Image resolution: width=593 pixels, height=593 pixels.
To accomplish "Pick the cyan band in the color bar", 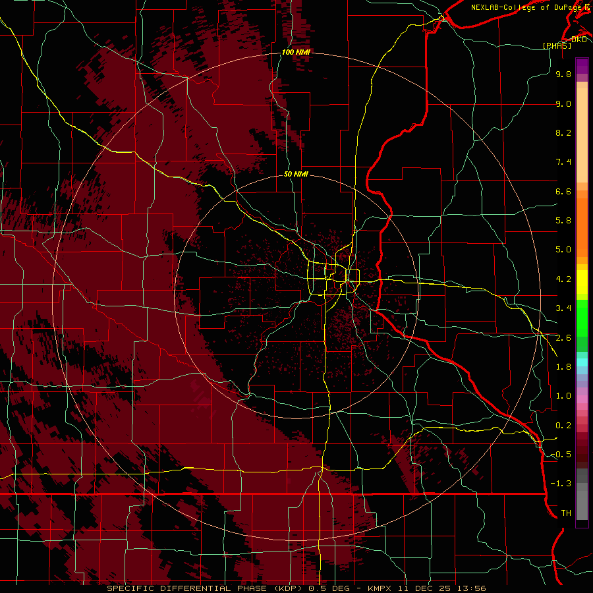I will point(582,362).
